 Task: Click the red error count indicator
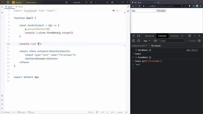tap(114, 10)
